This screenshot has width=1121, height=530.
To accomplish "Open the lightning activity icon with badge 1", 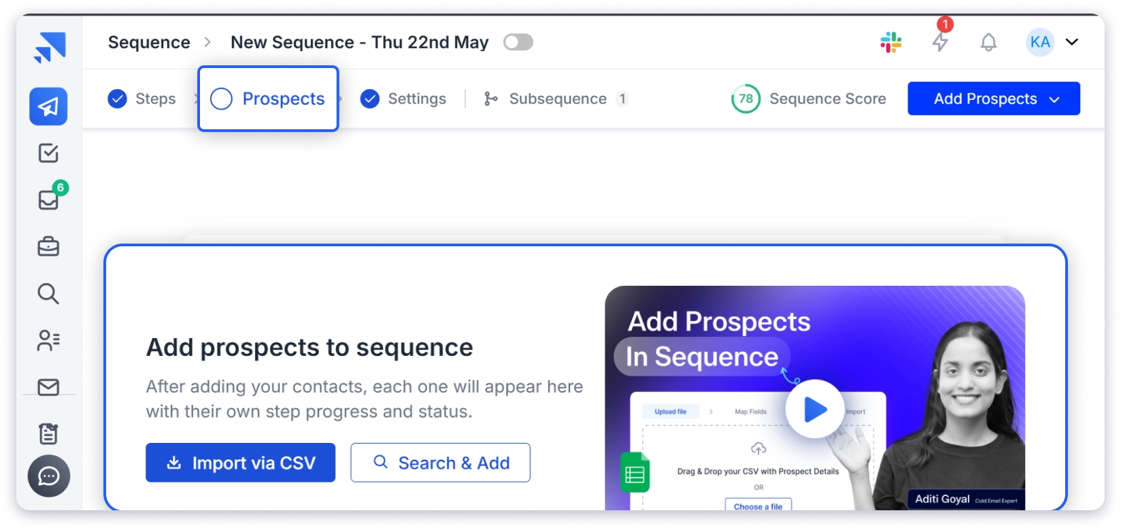I will [941, 42].
